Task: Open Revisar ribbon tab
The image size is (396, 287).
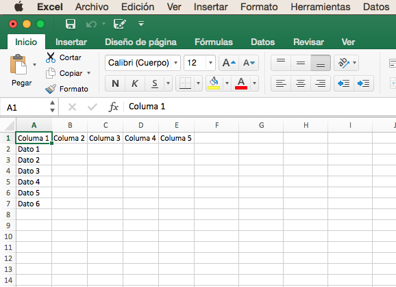Action: 308,42
